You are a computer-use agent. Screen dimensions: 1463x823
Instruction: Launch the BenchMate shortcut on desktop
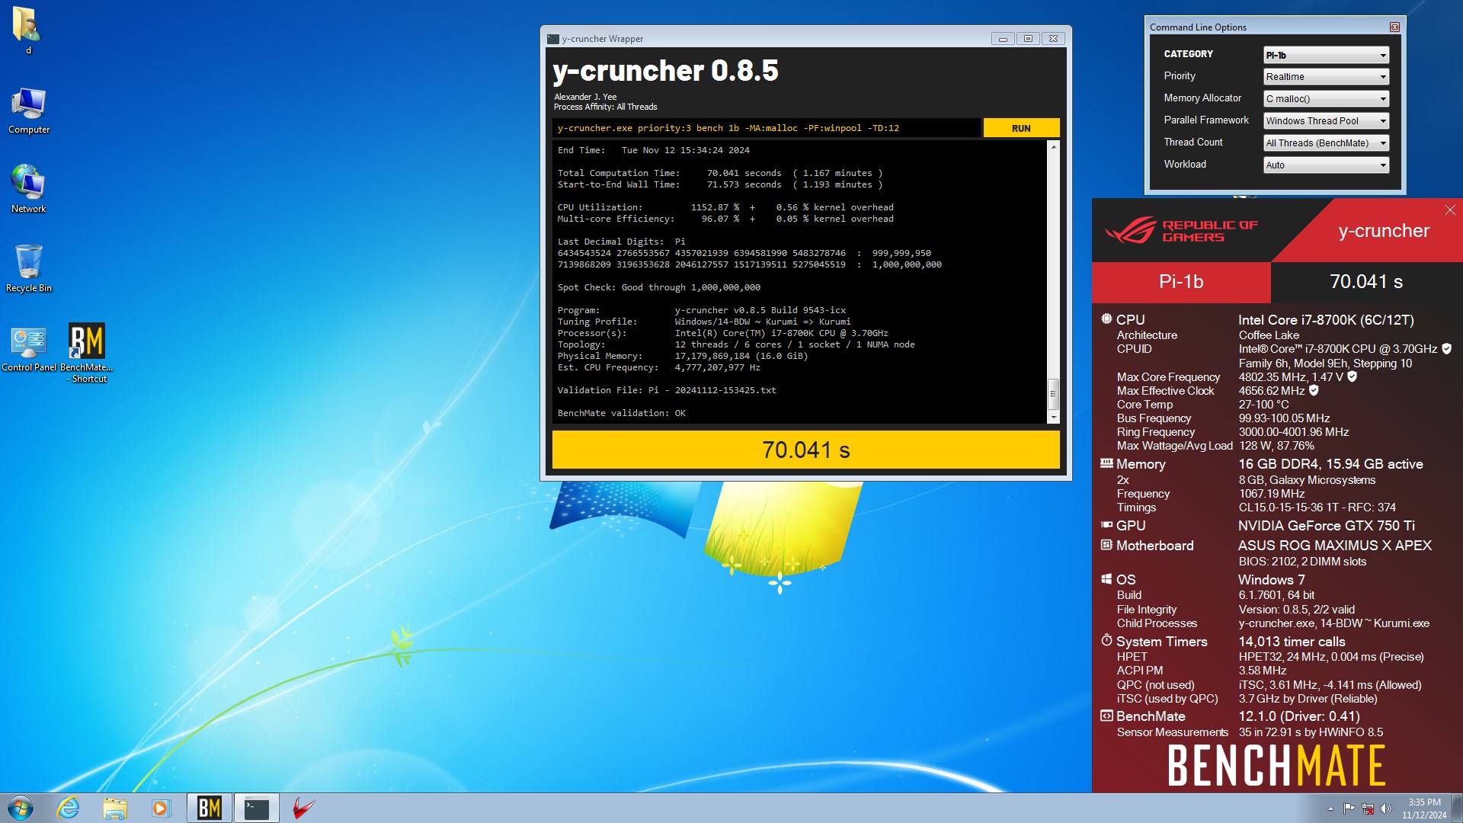(88, 353)
